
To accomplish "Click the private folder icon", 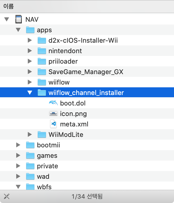I will [30, 166].
